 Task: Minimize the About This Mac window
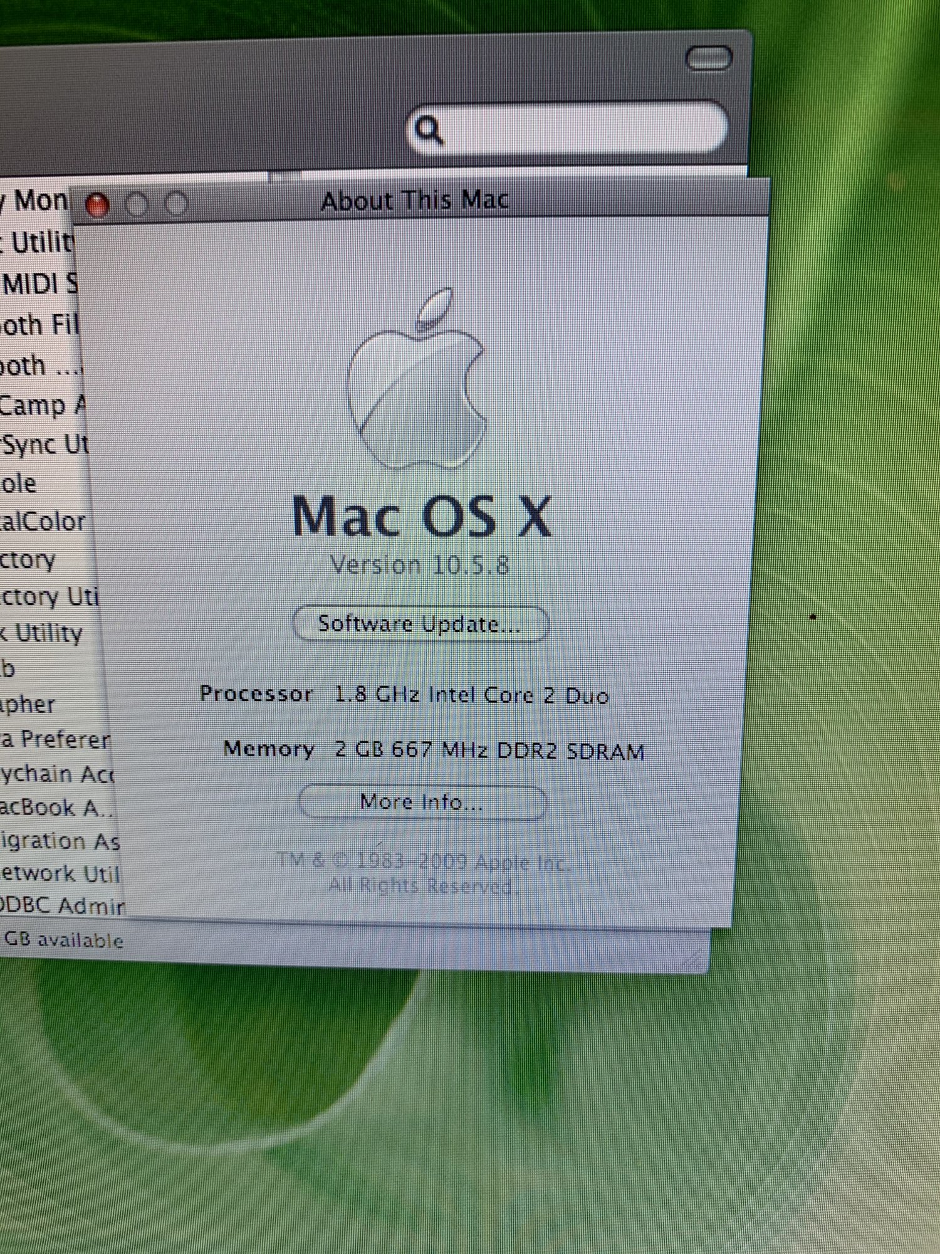137,204
